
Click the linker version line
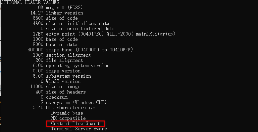[x=64, y=13]
